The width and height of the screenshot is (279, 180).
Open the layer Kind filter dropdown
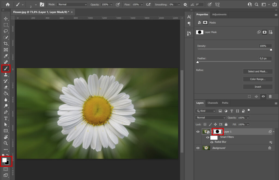coord(206,111)
